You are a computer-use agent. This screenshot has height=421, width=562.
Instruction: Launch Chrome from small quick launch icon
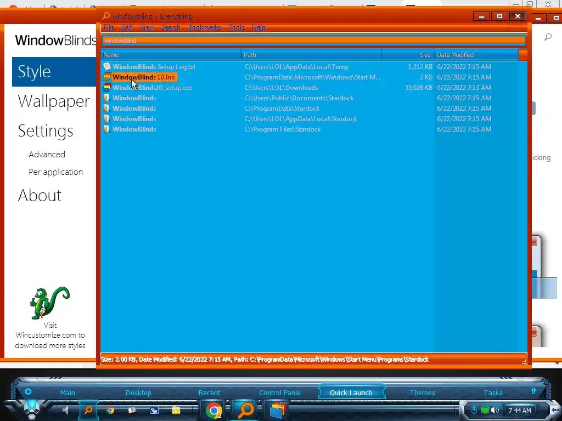click(110, 410)
